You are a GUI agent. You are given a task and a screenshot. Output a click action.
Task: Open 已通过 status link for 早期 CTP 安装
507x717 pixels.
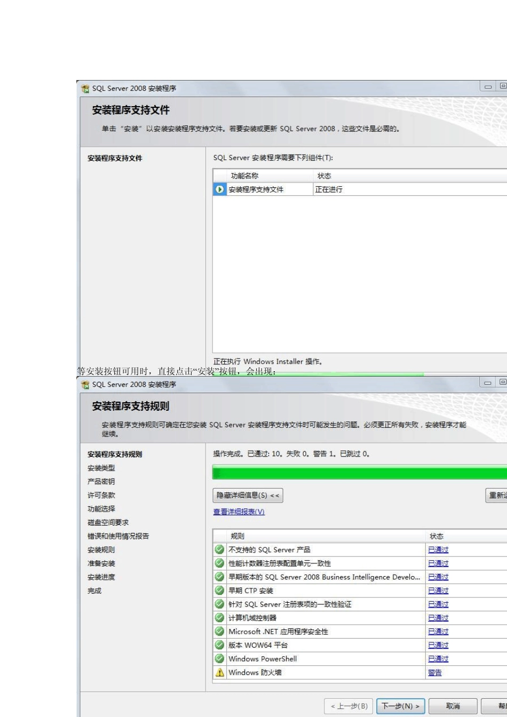[438, 591]
